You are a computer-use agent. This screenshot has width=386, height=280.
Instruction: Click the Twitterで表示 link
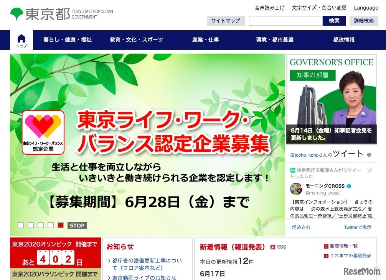(358, 228)
